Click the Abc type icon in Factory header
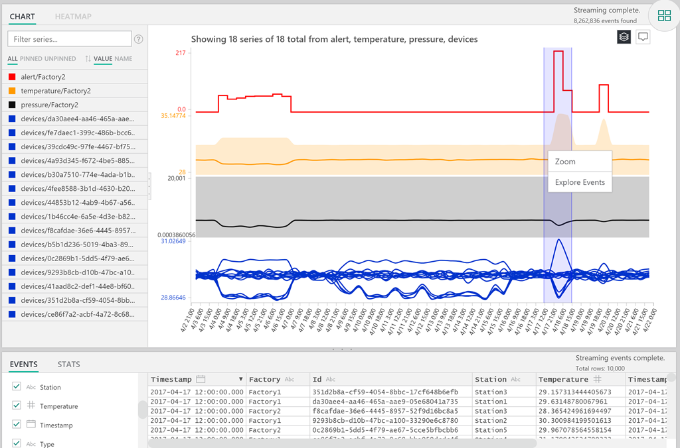Image resolution: width=680 pixels, height=448 pixels. pyautogui.click(x=290, y=379)
